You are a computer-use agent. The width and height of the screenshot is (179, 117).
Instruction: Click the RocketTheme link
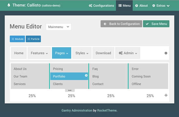[107, 110]
